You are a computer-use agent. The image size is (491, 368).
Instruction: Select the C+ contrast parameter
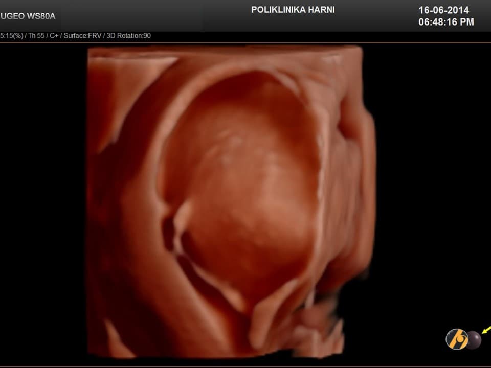pos(54,36)
